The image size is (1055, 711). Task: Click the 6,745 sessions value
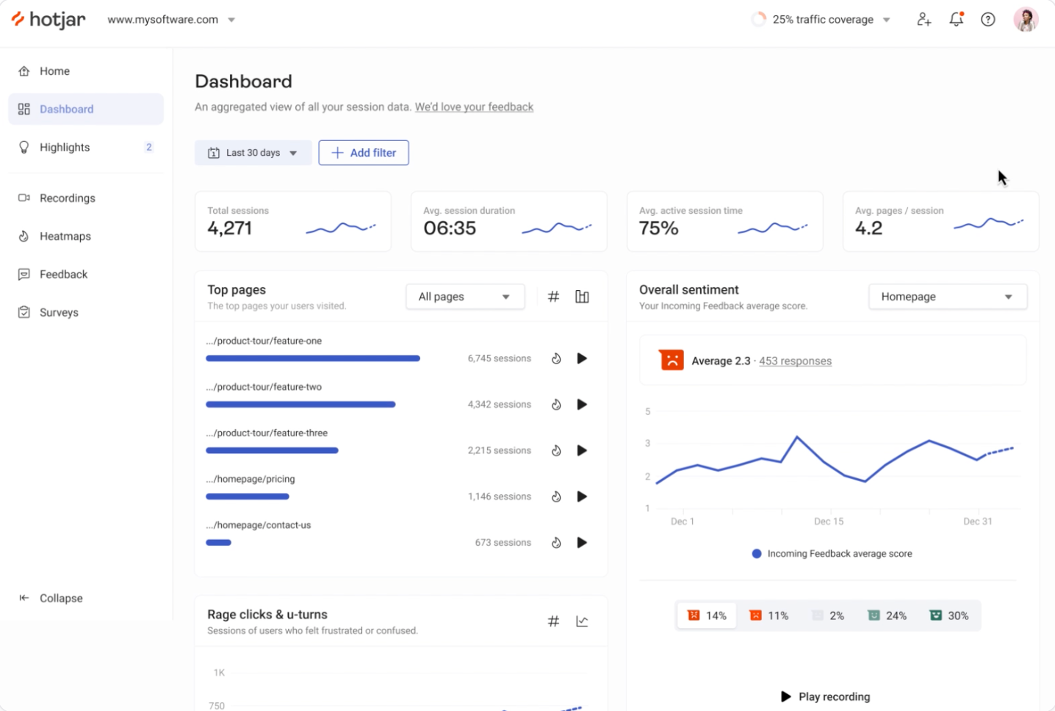tap(500, 358)
